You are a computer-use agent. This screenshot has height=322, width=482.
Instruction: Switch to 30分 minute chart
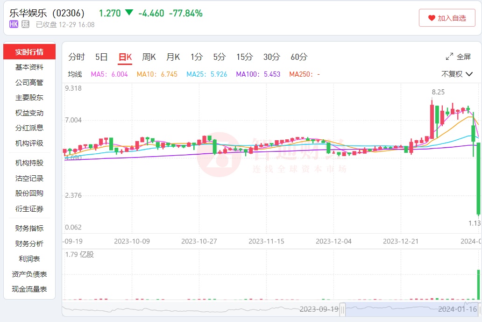coord(272,57)
